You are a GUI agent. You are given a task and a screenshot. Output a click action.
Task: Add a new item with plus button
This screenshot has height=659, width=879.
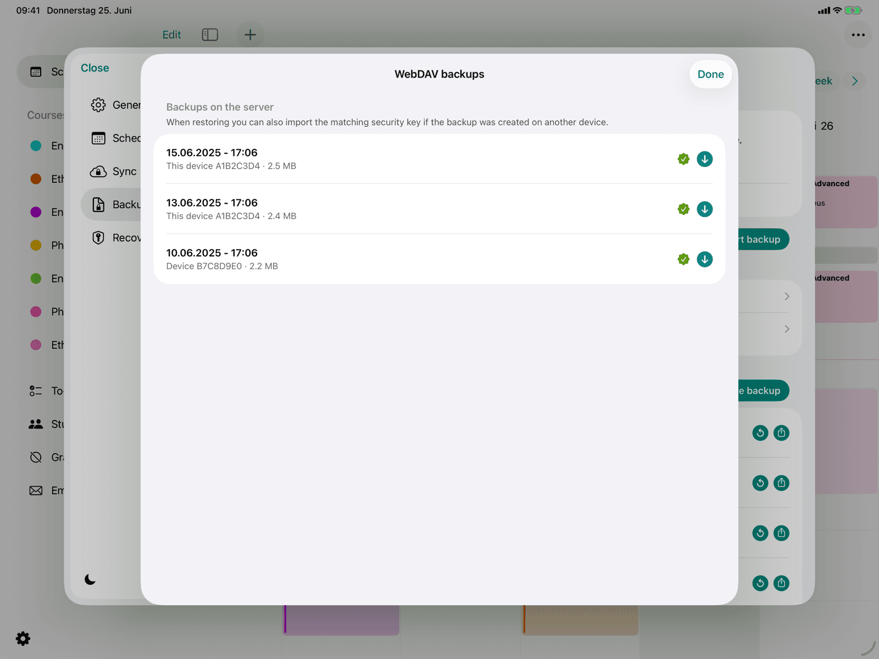[x=250, y=35]
